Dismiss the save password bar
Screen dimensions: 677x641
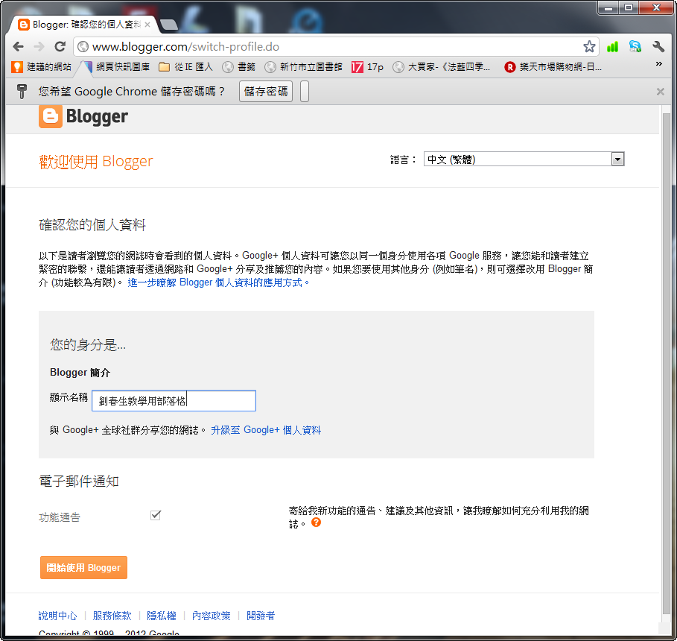(660, 92)
